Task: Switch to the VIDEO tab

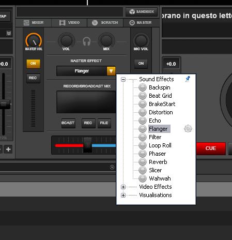Action: (x=69, y=23)
